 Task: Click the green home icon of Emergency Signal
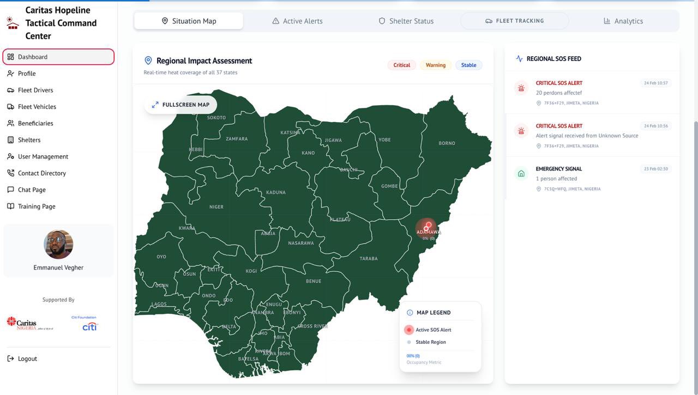pos(521,174)
